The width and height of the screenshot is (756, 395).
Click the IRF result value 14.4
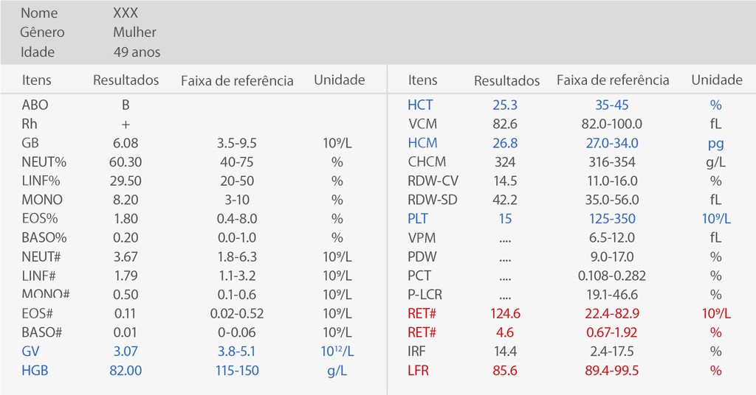[506, 352]
